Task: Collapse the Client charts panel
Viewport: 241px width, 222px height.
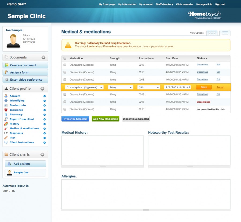Action: coord(42,154)
